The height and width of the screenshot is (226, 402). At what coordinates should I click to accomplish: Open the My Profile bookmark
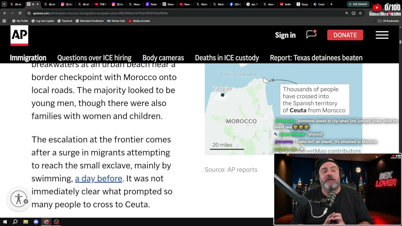tap(20, 21)
